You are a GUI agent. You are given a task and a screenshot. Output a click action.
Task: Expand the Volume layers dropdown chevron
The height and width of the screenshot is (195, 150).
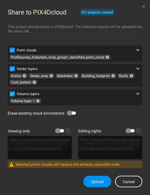(138, 94)
